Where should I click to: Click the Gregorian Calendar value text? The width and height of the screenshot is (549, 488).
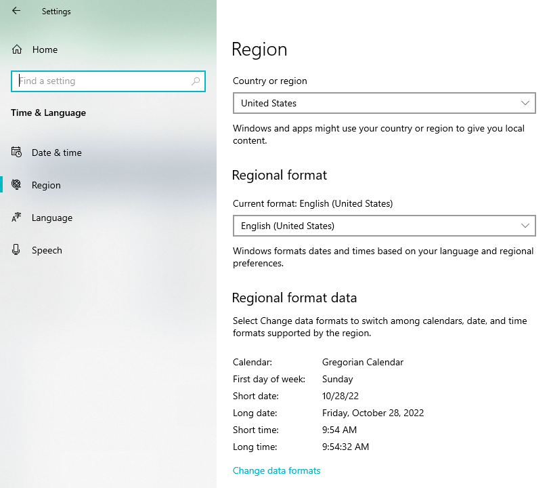tap(362, 362)
